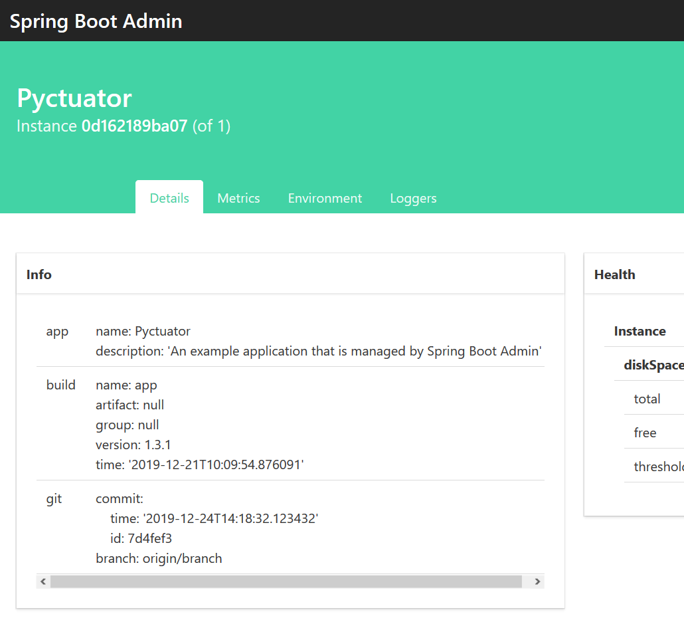Open the Environment tab
The height and width of the screenshot is (624, 684).
point(325,198)
